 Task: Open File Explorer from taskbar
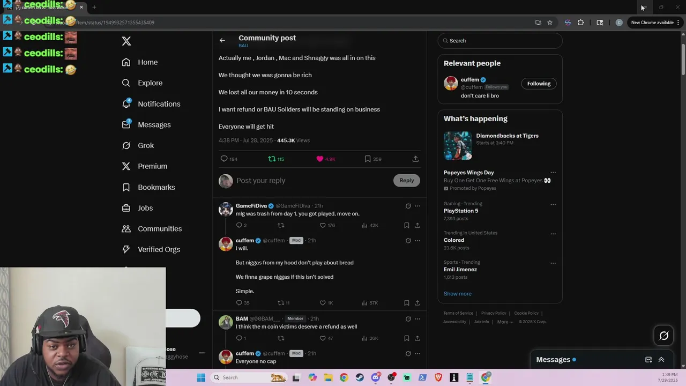click(328, 377)
